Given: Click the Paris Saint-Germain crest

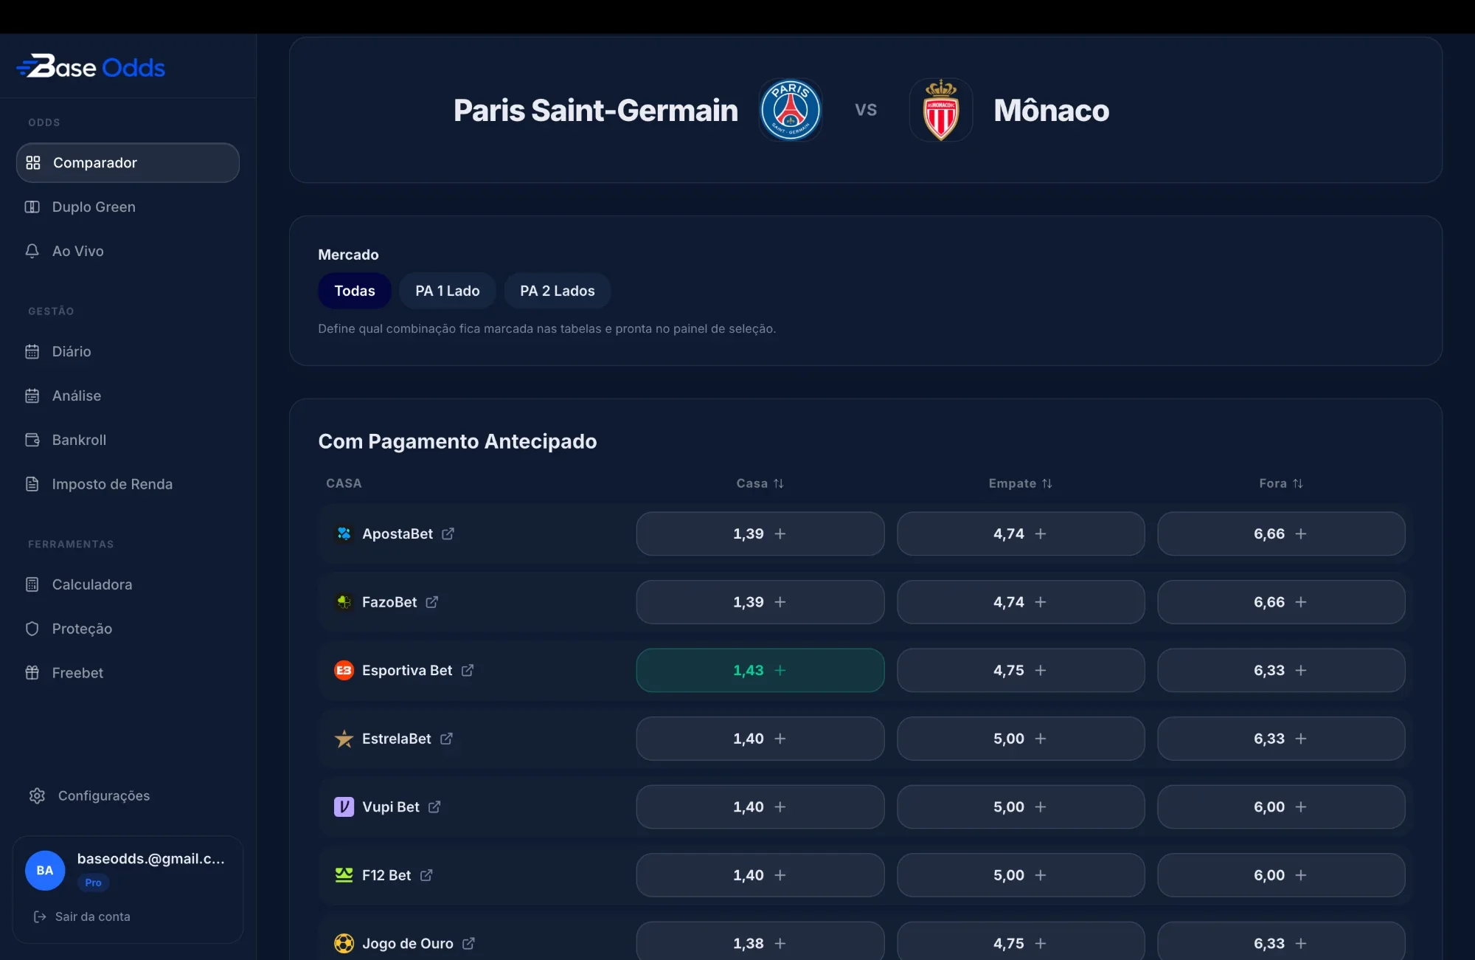Looking at the screenshot, I should (791, 110).
